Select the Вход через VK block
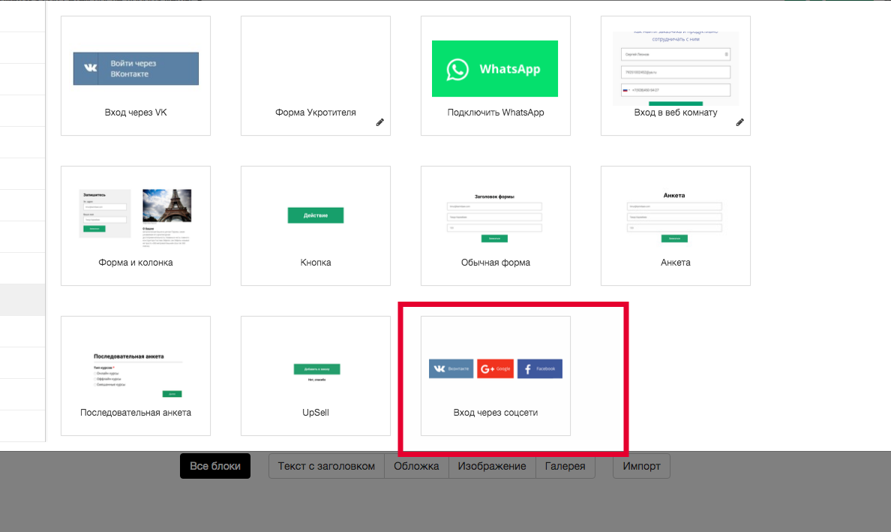 tap(136, 76)
